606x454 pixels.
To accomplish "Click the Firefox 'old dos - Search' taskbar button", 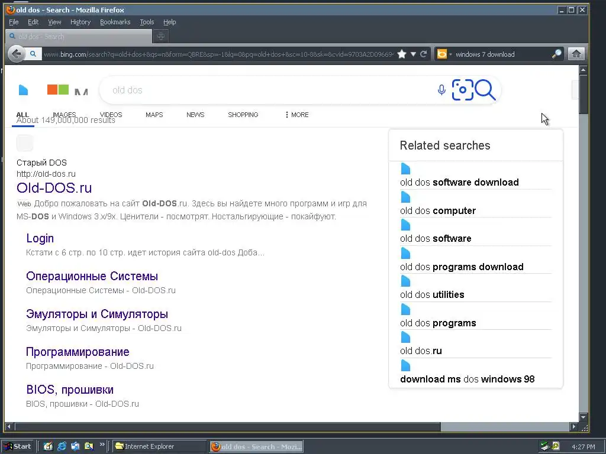I will pyautogui.click(x=257, y=447).
